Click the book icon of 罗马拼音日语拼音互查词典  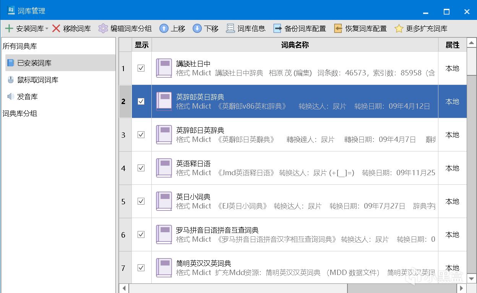(x=164, y=234)
